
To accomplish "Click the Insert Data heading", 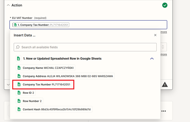I will tap(24, 35).
